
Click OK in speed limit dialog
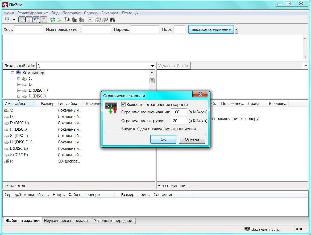point(163,139)
